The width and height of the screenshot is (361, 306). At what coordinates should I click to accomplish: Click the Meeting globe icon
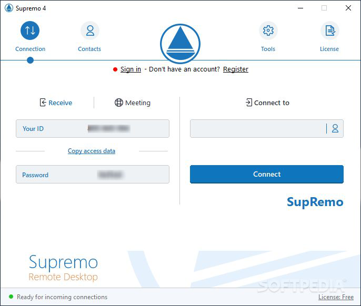click(119, 103)
